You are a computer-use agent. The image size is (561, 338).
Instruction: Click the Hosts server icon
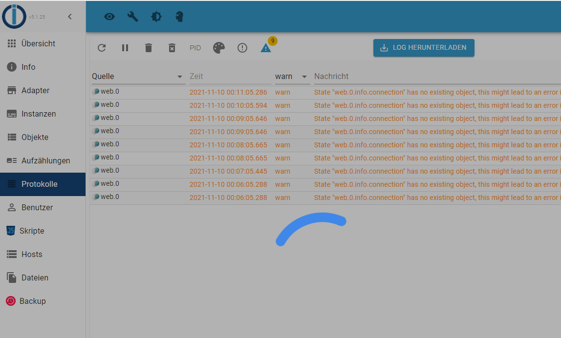point(12,254)
